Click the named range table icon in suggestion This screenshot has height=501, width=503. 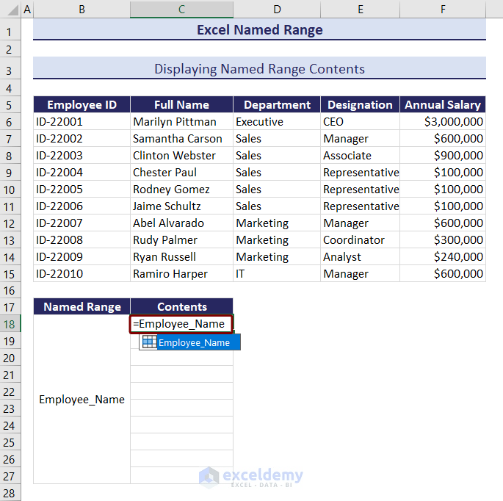pyautogui.click(x=149, y=342)
